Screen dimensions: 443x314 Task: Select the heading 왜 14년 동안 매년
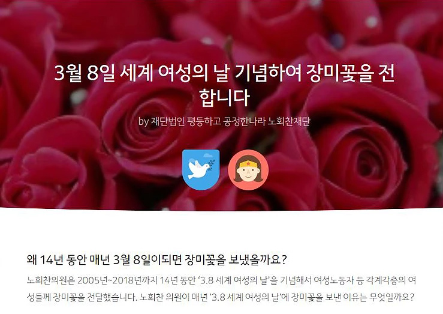(157, 259)
